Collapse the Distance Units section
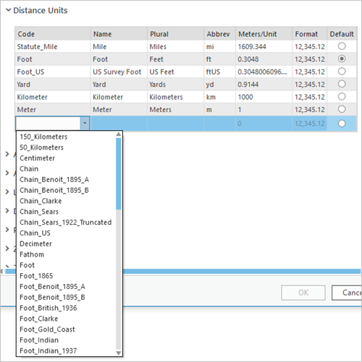Image resolution: width=362 pixels, height=362 pixels. point(8,10)
